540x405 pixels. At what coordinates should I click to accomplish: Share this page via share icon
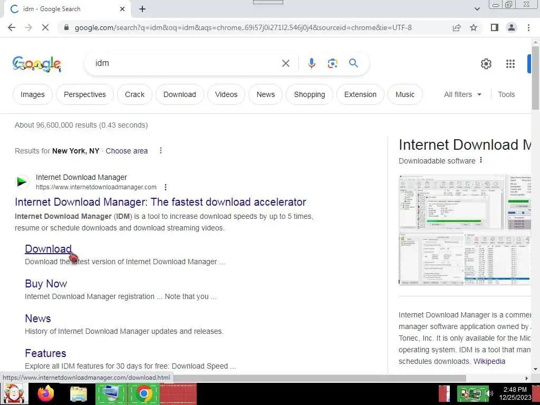click(457, 27)
